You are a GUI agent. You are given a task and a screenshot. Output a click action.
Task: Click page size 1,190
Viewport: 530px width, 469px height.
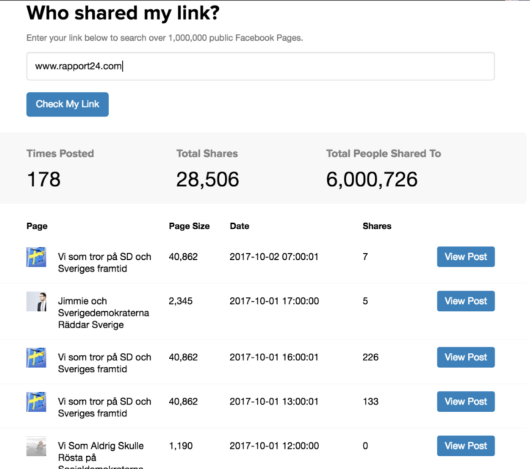[x=181, y=446]
